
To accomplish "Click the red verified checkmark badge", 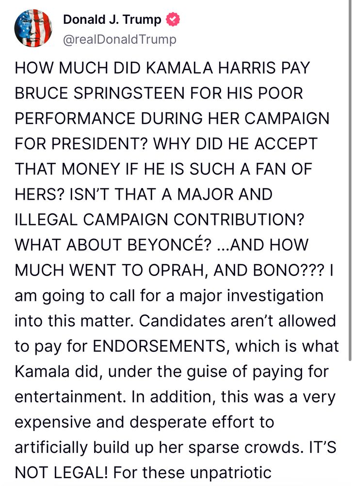I will pos(173,20).
